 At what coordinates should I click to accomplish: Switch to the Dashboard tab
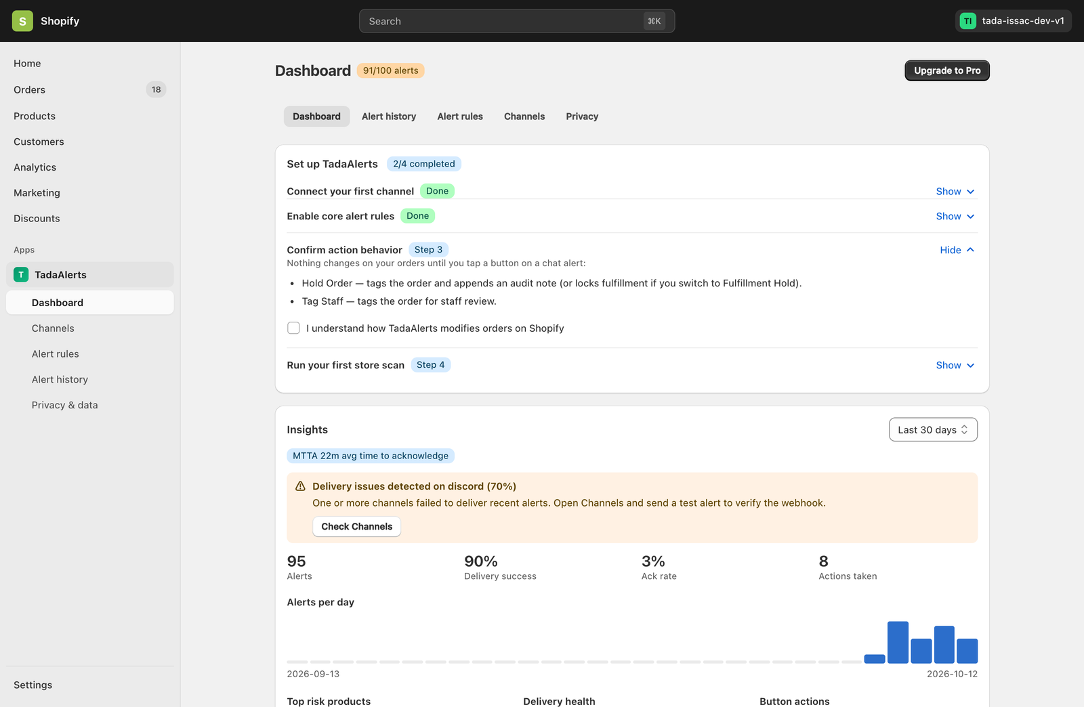tap(316, 116)
